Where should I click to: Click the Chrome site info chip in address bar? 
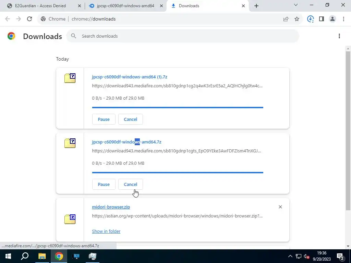point(53,19)
